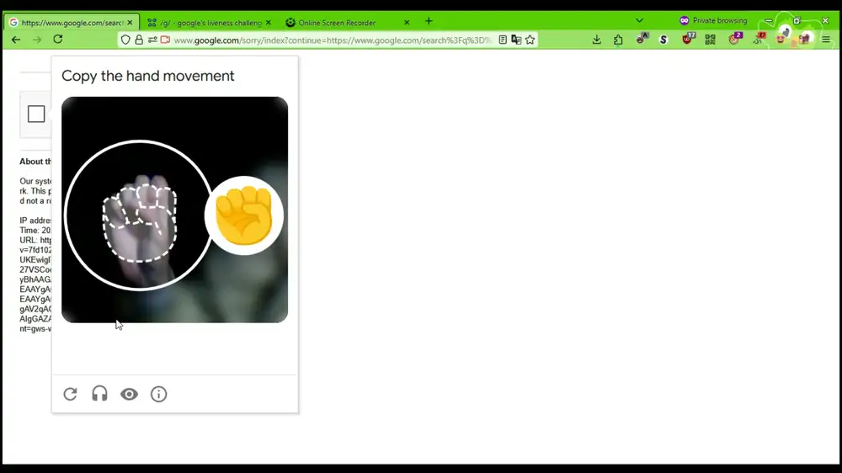Click the padlock site security icon
This screenshot has height=473, width=842.
[x=139, y=40]
